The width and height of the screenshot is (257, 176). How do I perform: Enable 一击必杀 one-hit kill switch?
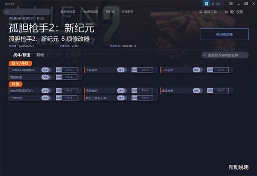(x=197, y=70)
